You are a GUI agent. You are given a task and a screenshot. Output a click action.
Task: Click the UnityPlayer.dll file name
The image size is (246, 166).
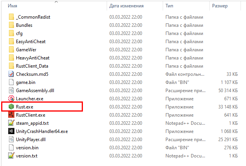tap(31, 139)
